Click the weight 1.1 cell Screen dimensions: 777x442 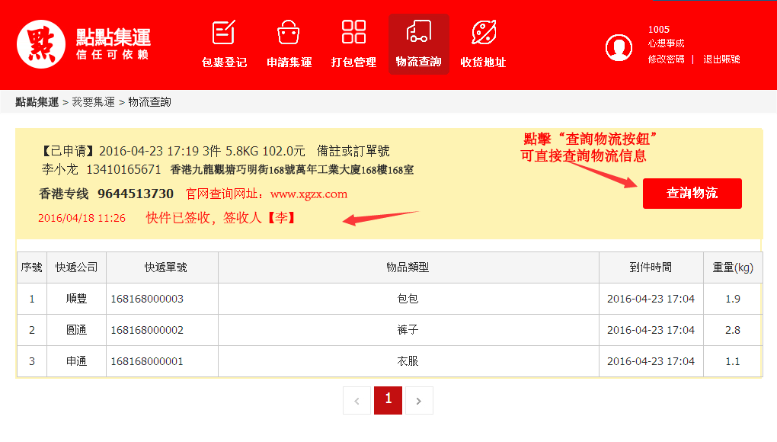point(733,361)
